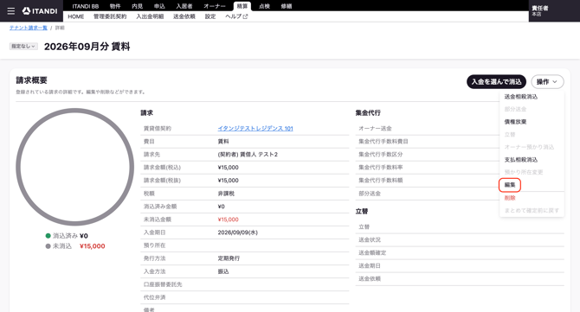
Task: Click the 税額 value 非課税
Action: 226,194
